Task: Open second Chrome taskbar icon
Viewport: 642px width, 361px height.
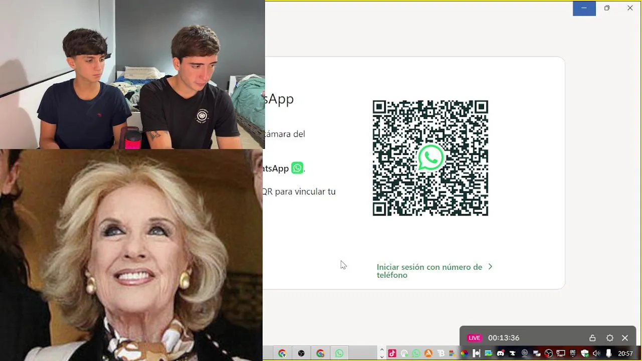Action: pos(320,353)
